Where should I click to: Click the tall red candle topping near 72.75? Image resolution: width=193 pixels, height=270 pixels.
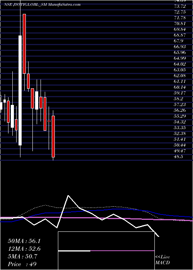[24, 44]
